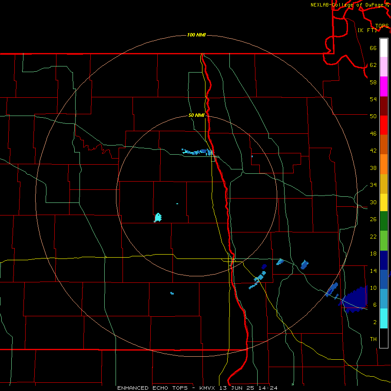Click the bright cyan echo blob inside the 50 NMI ring

[158, 218]
